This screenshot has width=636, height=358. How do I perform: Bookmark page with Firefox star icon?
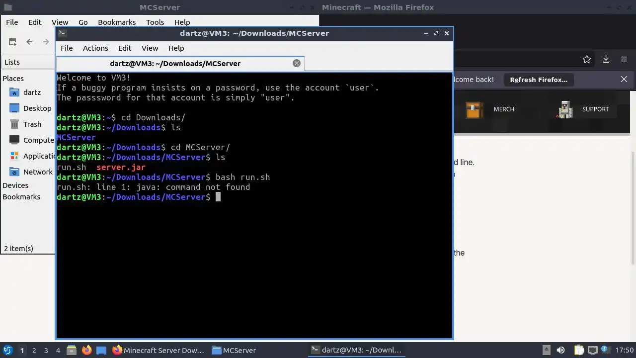(587, 59)
